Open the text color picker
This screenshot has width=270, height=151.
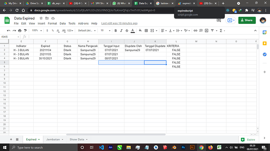(x=133, y=30)
